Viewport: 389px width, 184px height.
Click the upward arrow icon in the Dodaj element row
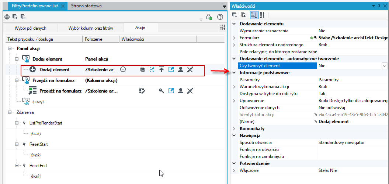click(x=161, y=70)
